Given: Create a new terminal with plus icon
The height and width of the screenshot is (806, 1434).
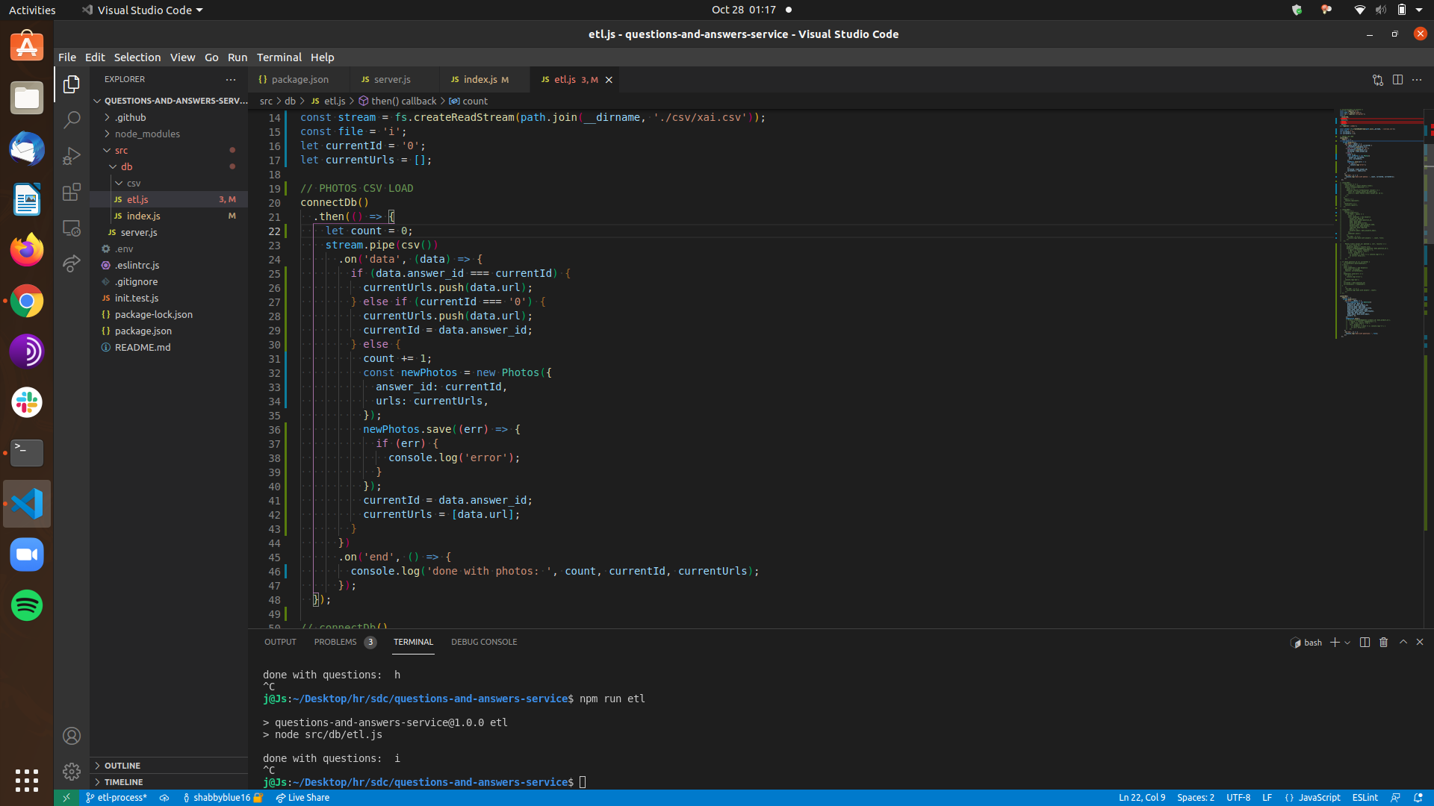Looking at the screenshot, I should click(x=1335, y=642).
